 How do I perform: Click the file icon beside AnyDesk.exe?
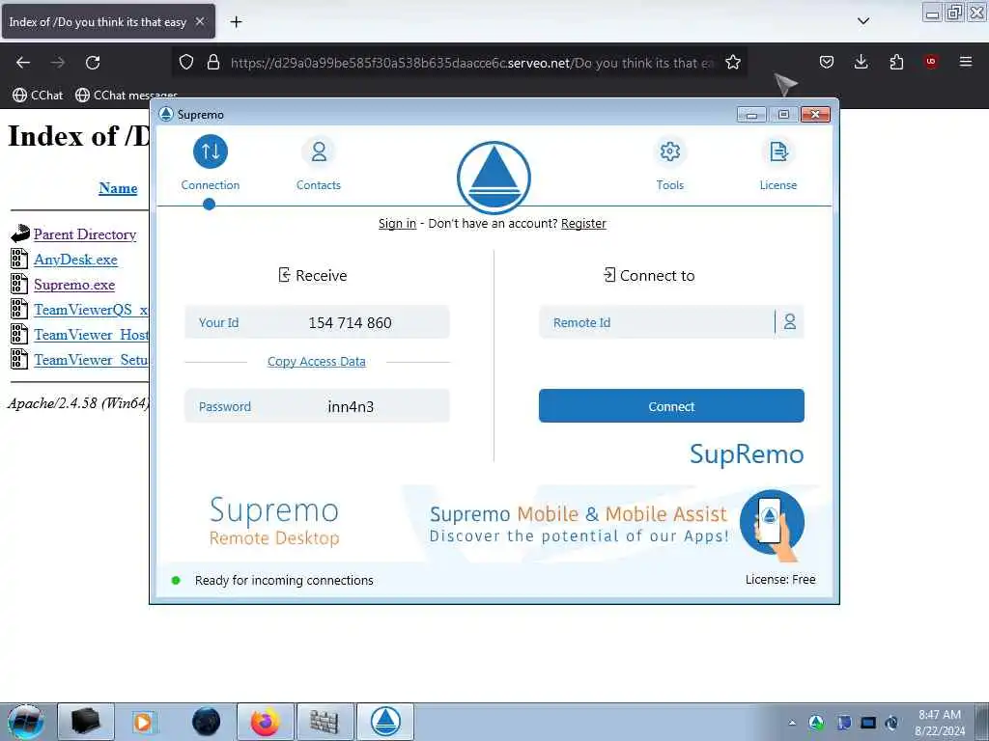click(19, 259)
